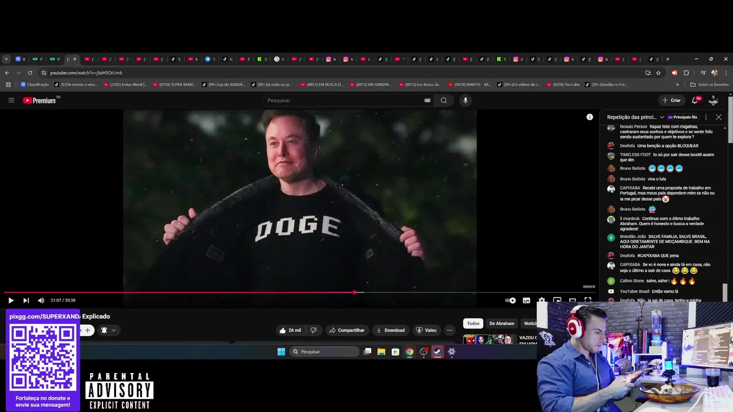Dislike the video
733x412 pixels.
click(x=313, y=330)
